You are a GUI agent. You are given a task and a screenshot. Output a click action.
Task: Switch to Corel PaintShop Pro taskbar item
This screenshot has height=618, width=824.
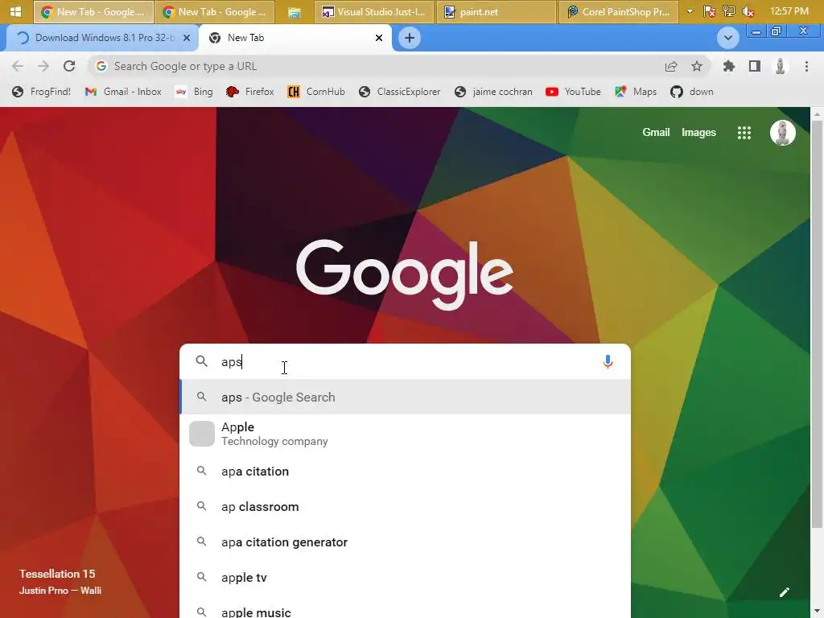pos(619,12)
